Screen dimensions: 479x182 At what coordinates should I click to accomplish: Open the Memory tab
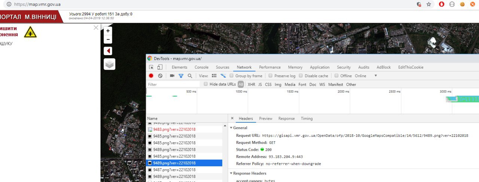click(x=295, y=67)
